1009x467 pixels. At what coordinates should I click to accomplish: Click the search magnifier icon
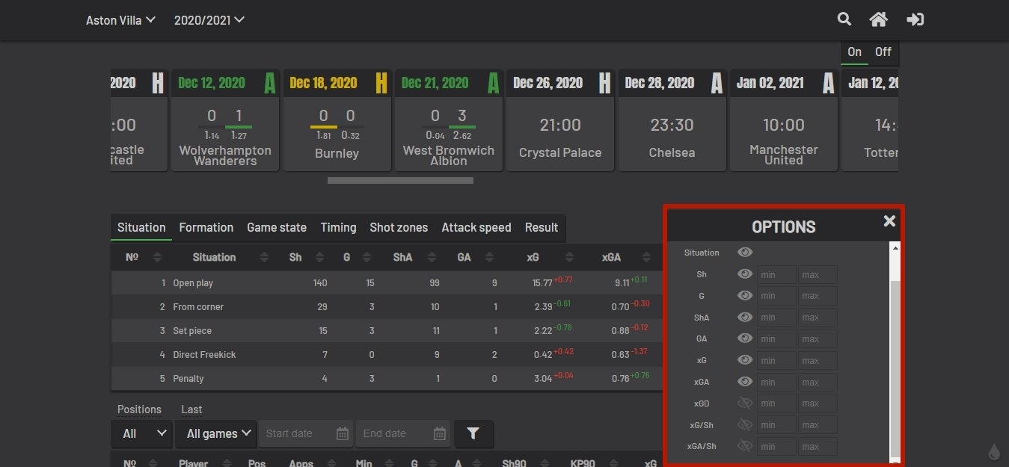pyautogui.click(x=844, y=19)
